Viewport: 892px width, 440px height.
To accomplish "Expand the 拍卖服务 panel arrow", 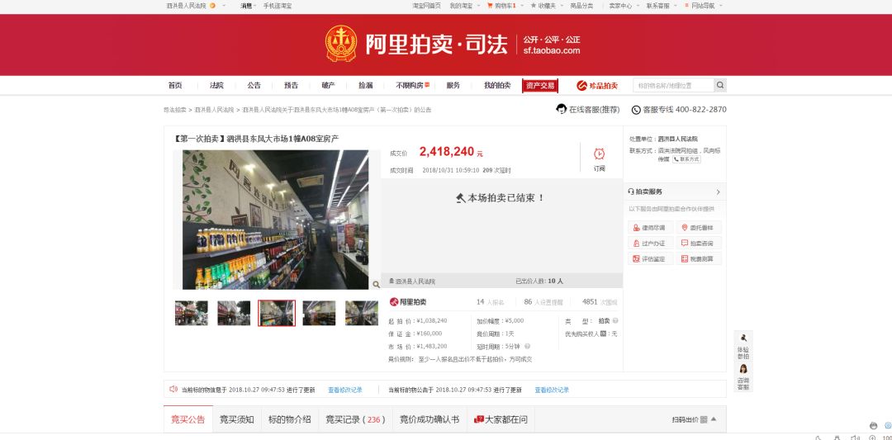I will click(718, 192).
